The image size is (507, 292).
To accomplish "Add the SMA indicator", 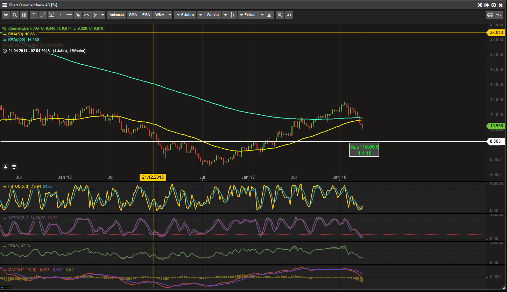I will [133, 15].
